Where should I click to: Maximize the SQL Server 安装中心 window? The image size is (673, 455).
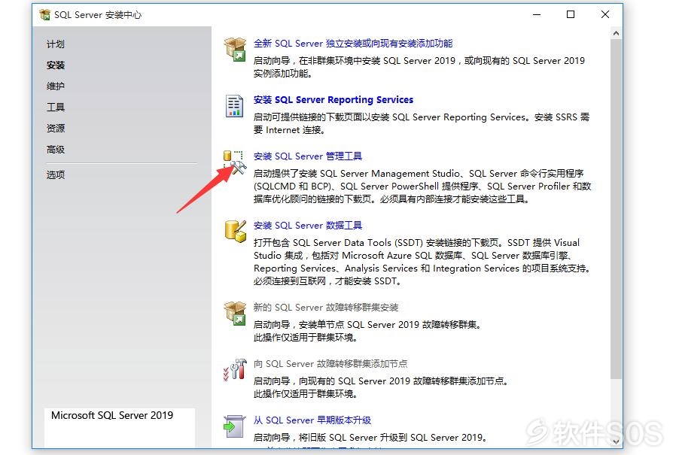pos(571,14)
